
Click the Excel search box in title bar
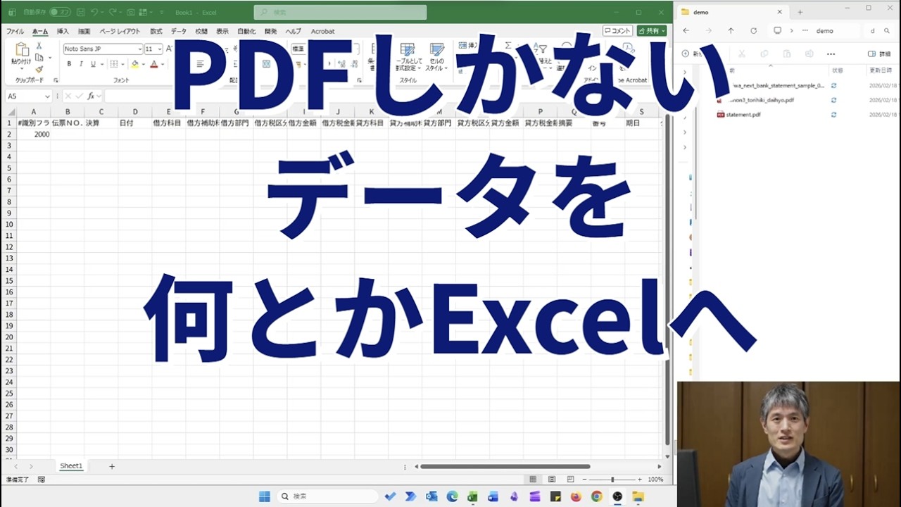(340, 12)
